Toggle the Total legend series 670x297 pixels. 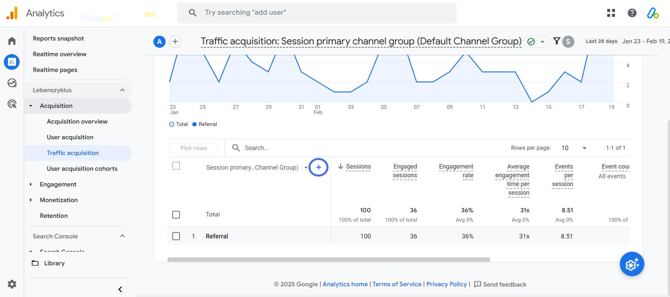(x=179, y=124)
